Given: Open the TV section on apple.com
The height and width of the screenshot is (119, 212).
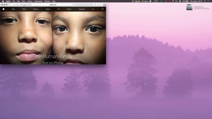Looking at the screenshot, I should pos(59,9).
